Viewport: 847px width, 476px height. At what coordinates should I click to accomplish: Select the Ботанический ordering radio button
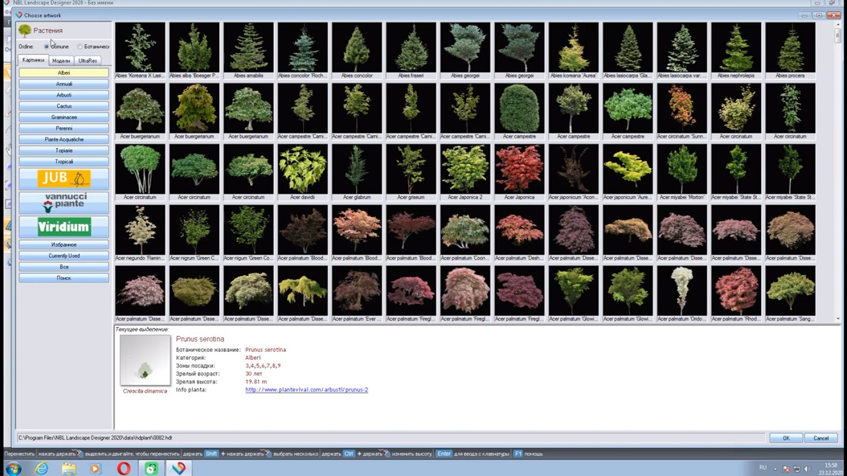tap(80, 47)
